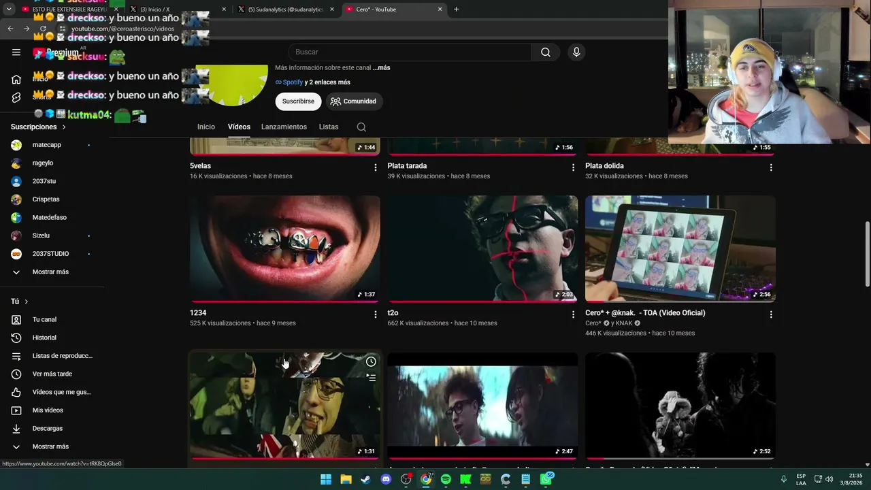Screen dimensions: 871x490
Task: Expand the subscriptions list with Mostrar más
Action: [52, 272]
